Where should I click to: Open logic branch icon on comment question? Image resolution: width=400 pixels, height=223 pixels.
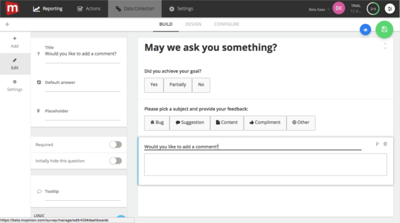tap(377, 144)
